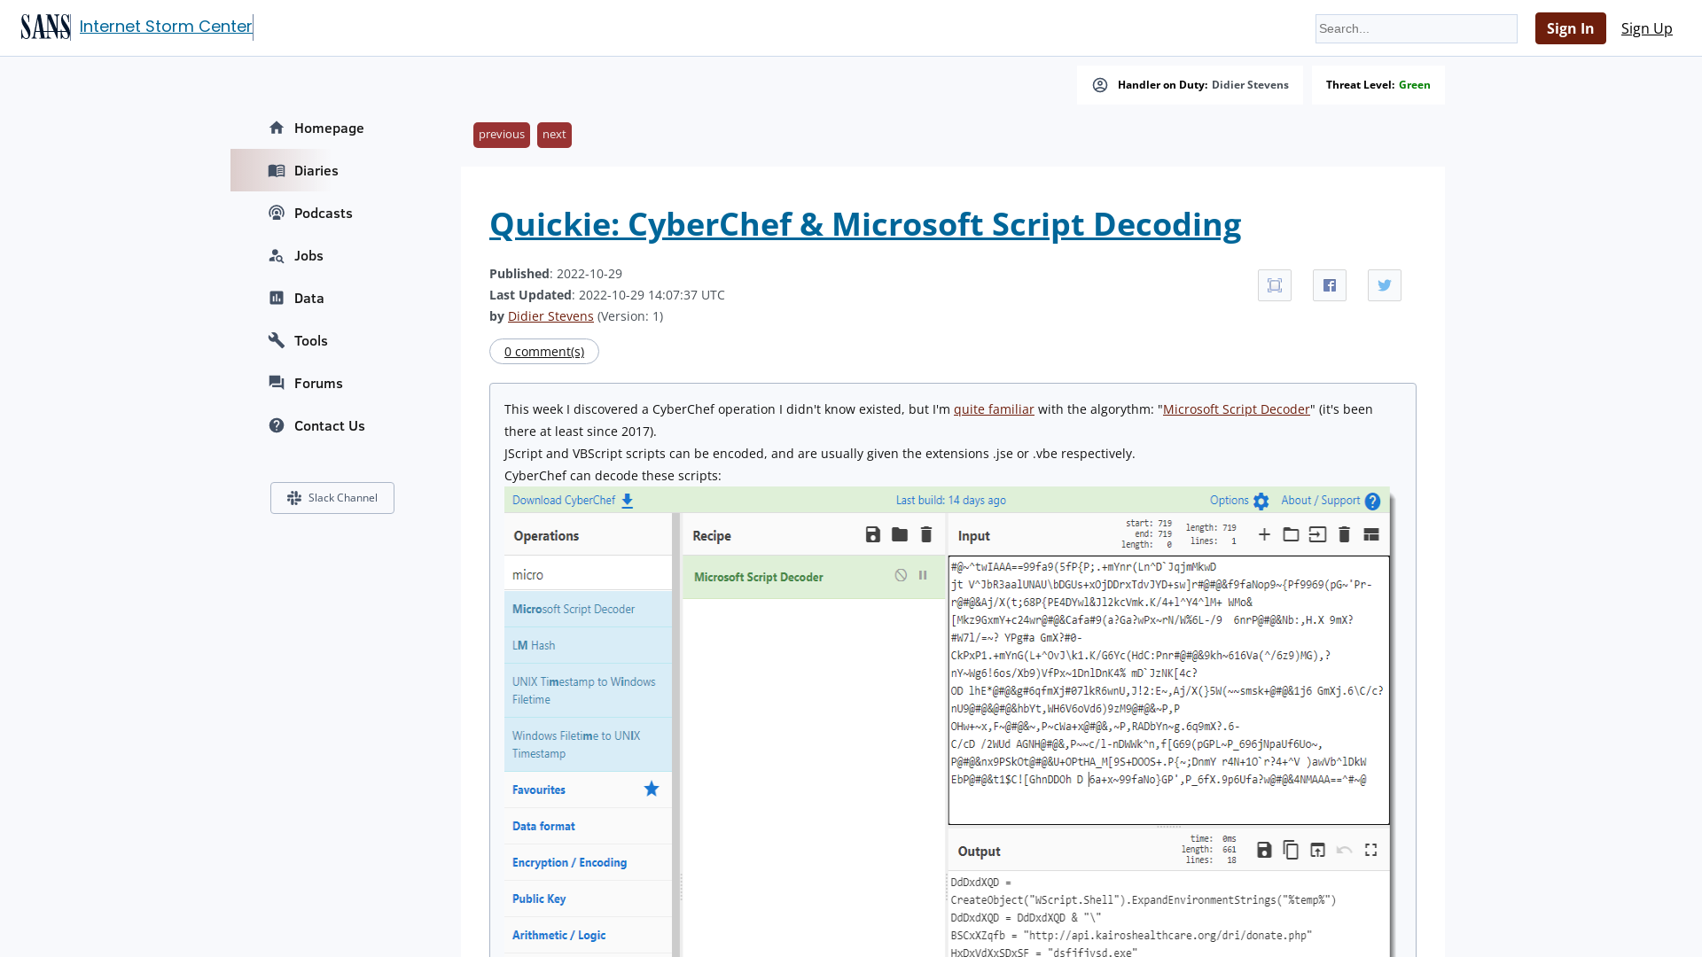Clear the Input using the trash icon

click(1344, 534)
